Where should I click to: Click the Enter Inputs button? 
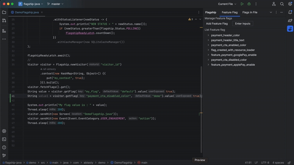click(243, 24)
